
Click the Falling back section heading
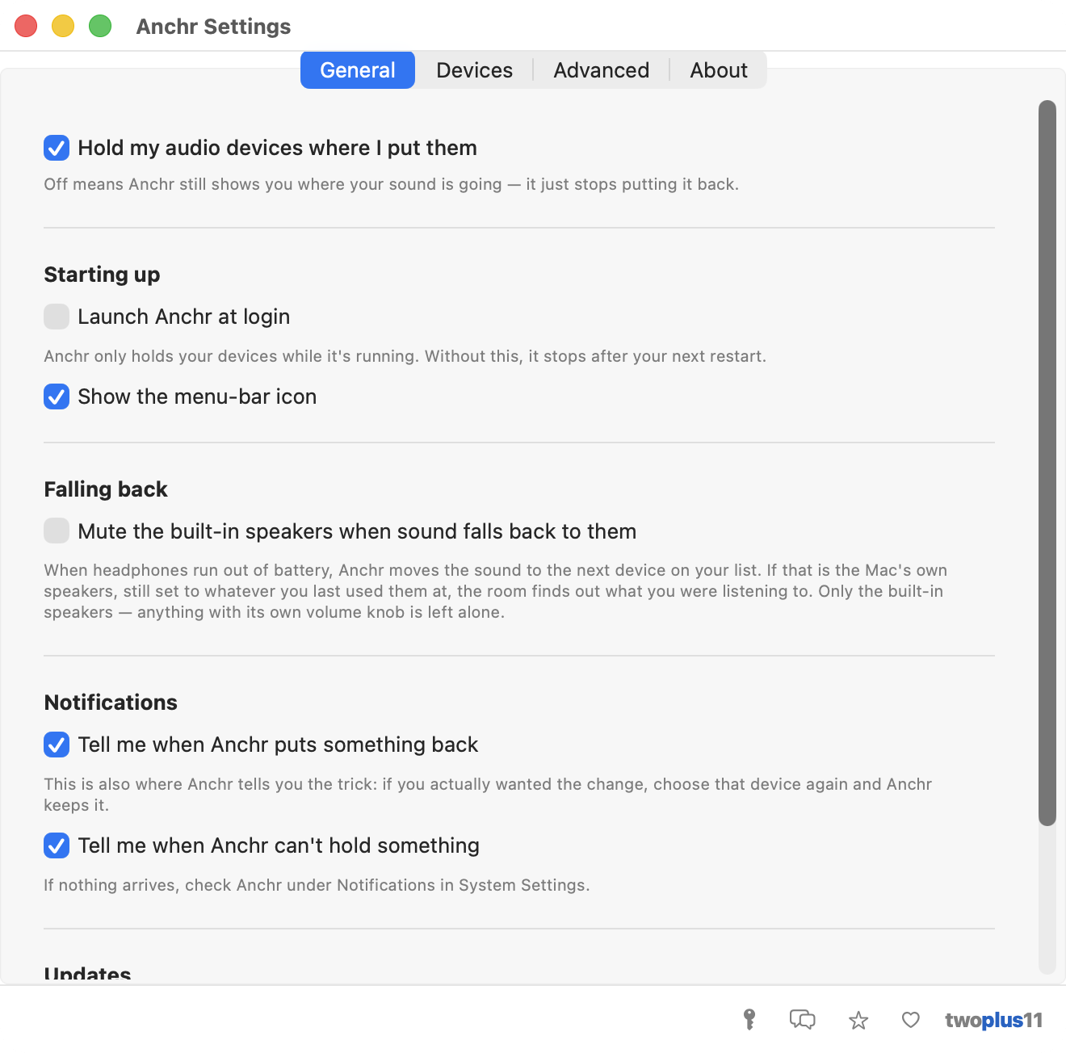click(106, 489)
